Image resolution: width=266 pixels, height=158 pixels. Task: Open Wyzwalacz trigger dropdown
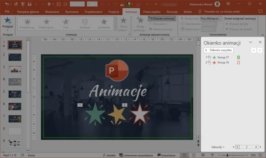(x=159, y=24)
